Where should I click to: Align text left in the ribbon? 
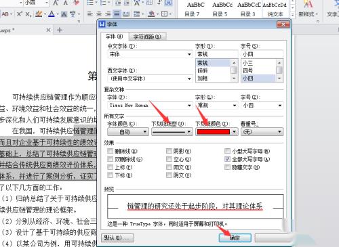(x=90, y=14)
